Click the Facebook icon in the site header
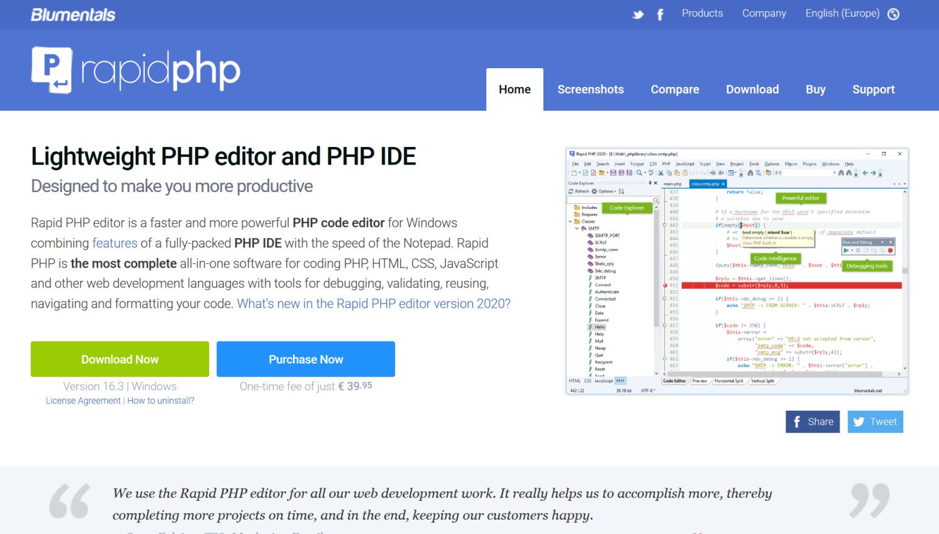This screenshot has width=939, height=534. pyautogui.click(x=660, y=14)
